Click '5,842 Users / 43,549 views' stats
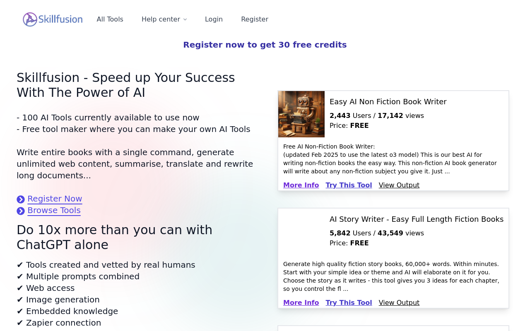530x331 pixels. pos(377,233)
